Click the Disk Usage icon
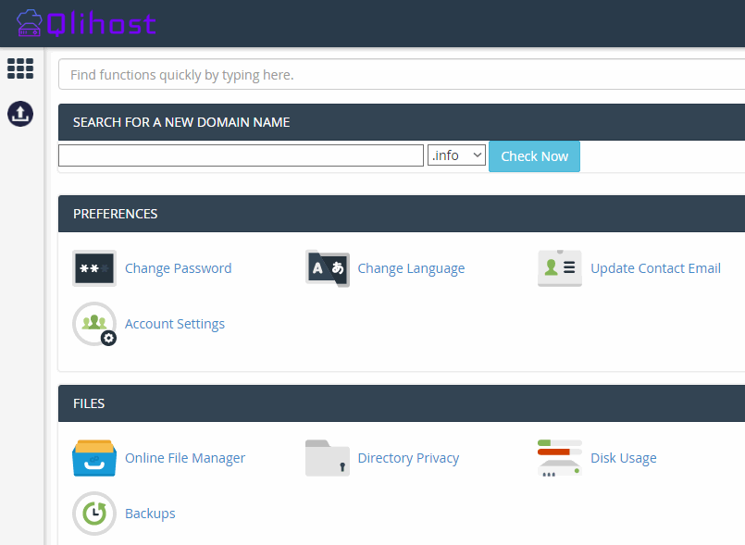The image size is (745, 545). point(560,458)
